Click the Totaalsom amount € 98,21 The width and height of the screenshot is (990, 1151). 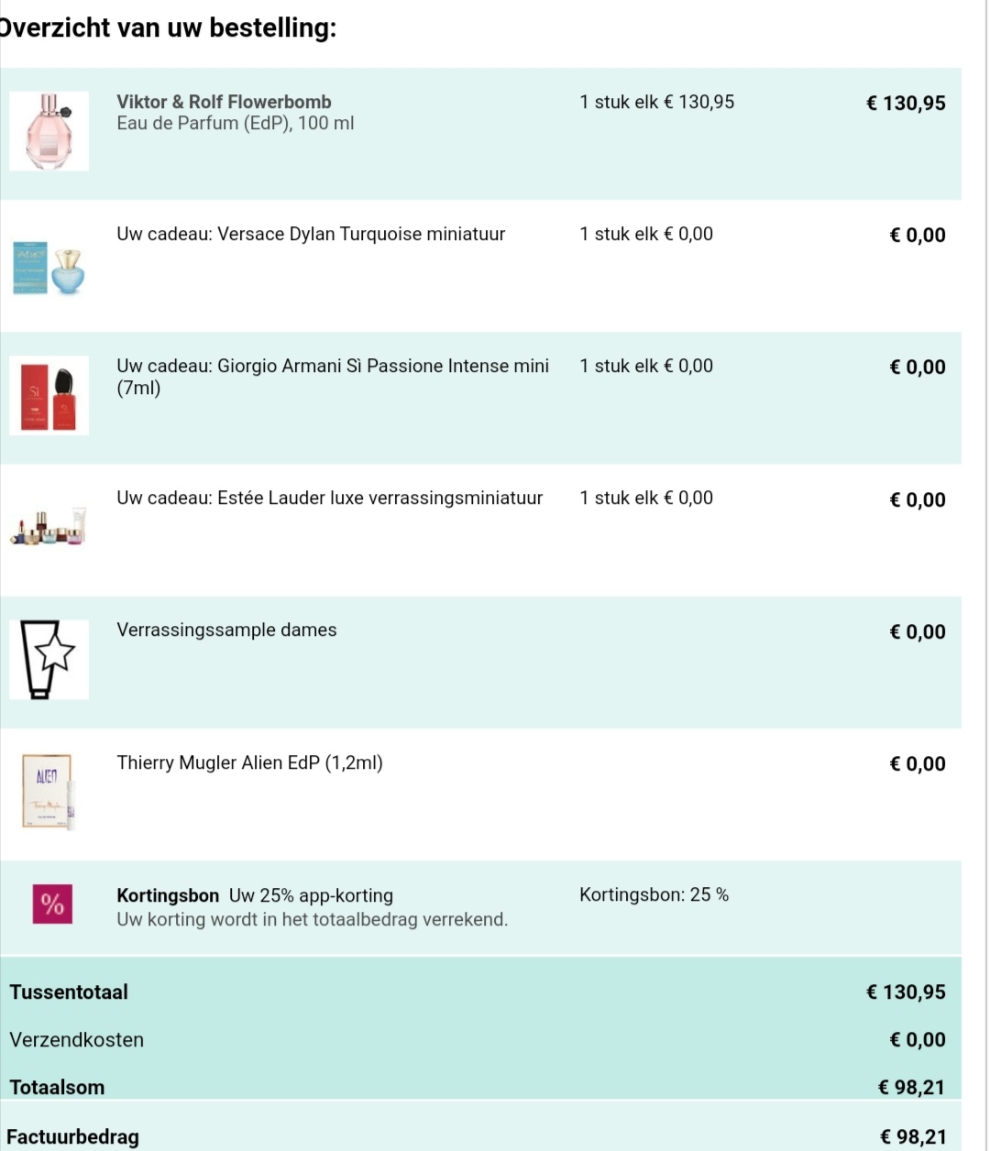pos(911,1087)
